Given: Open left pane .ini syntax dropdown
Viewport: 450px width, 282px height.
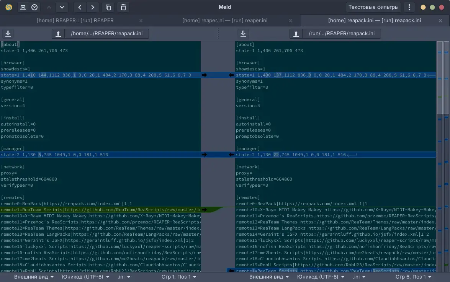Looking at the screenshot, I should 124,277.
